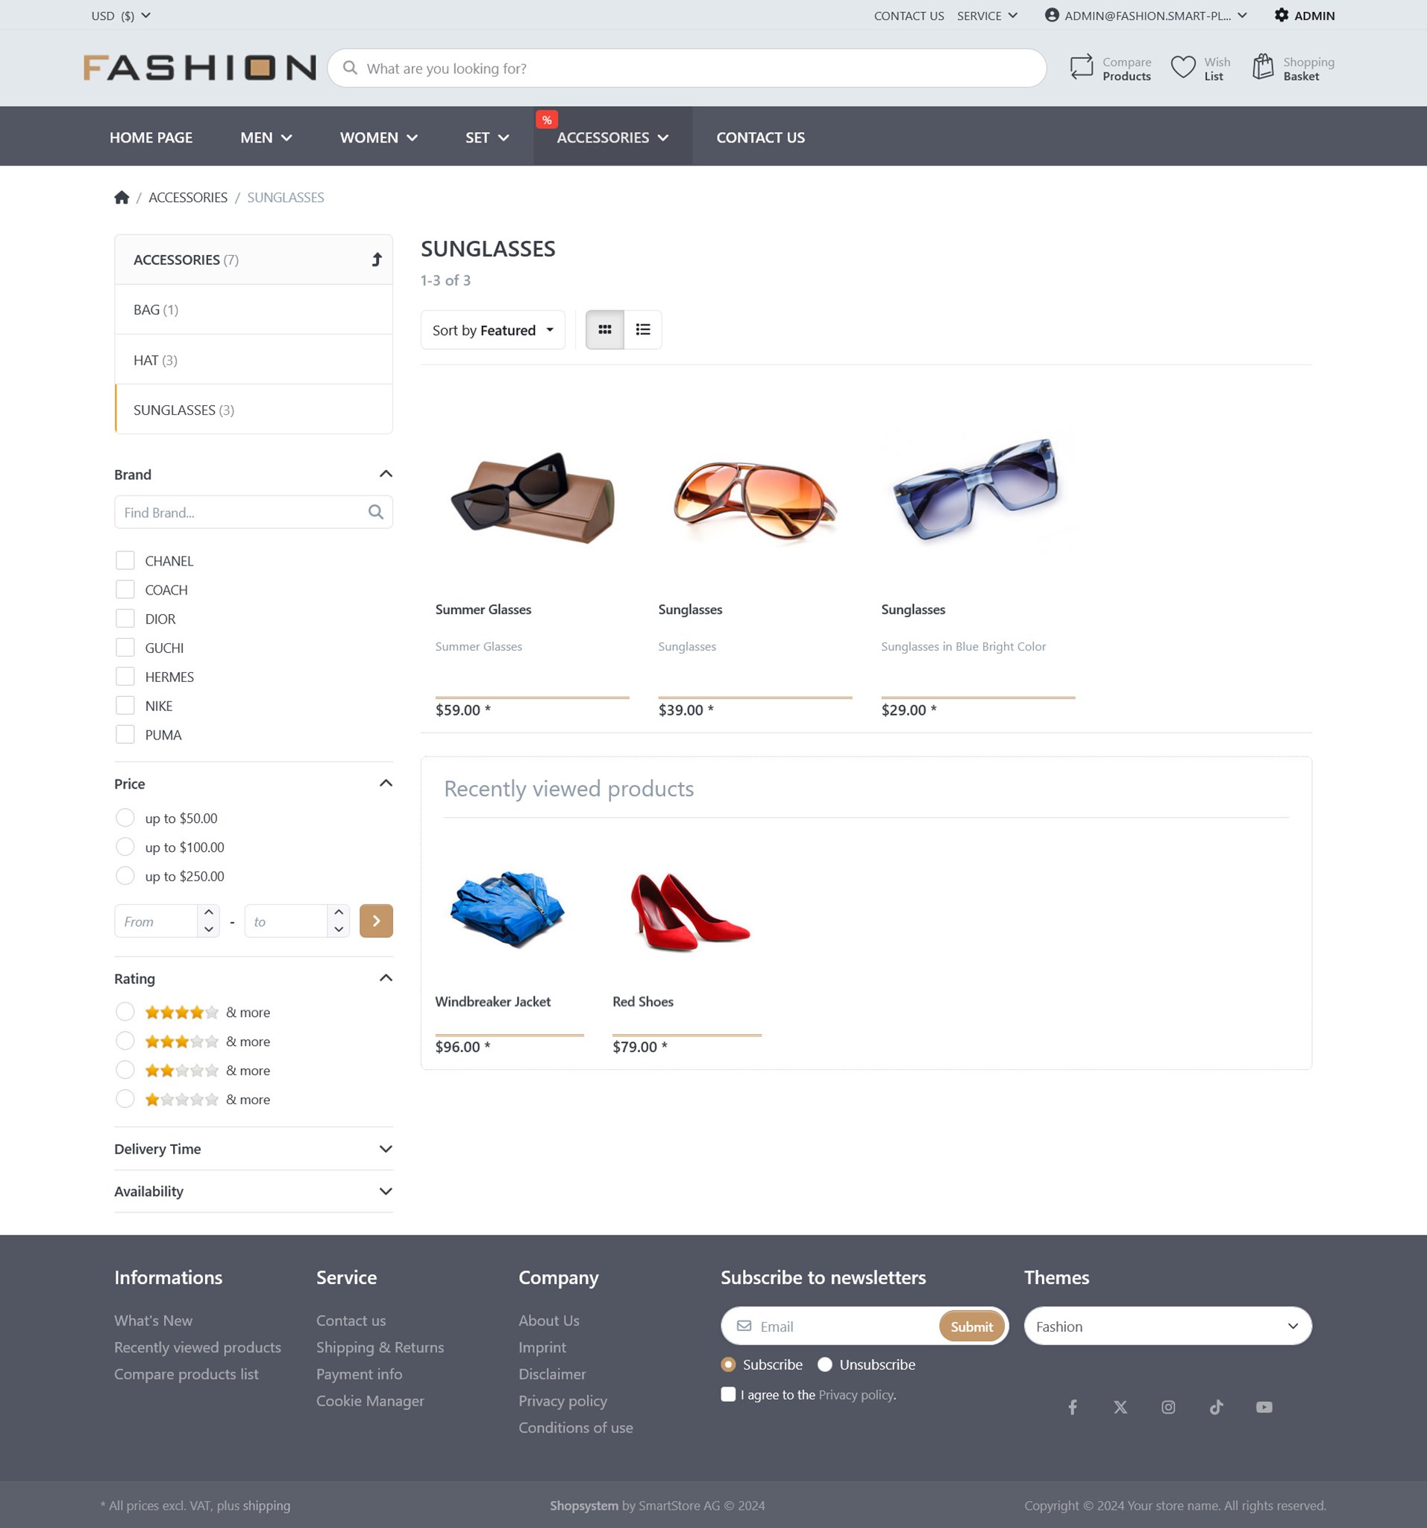Screen dimensions: 1427x1528
Task: Open Shipping & Returns footer link
Action: pos(380,1347)
